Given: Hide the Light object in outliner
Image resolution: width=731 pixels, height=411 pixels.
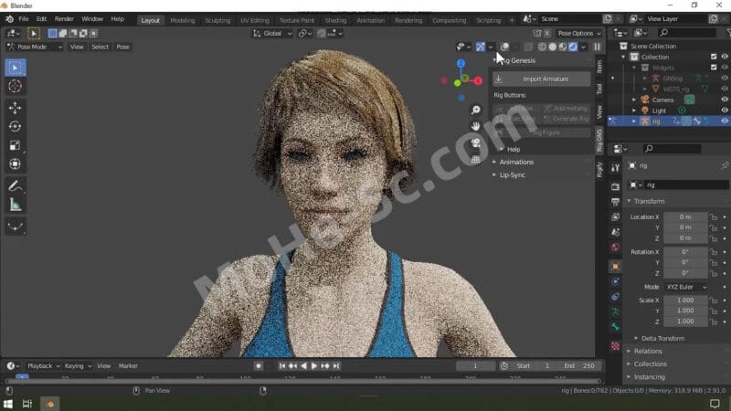Looking at the screenshot, I should click(x=725, y=110).
